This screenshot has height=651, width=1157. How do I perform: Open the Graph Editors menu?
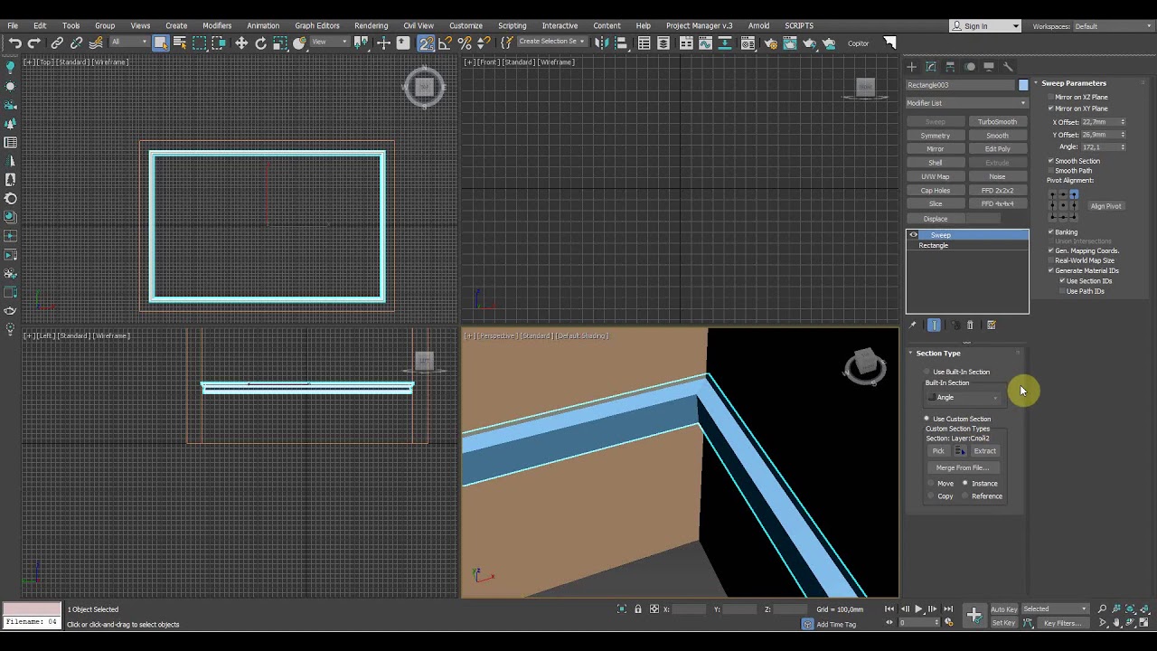(x=317, y=25)
